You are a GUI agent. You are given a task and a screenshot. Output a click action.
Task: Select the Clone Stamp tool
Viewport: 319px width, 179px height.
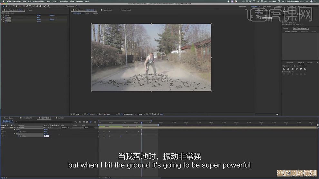point(37,6)
